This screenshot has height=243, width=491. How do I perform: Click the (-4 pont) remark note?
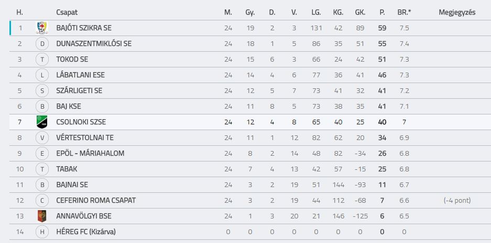(x=457, y=200)
